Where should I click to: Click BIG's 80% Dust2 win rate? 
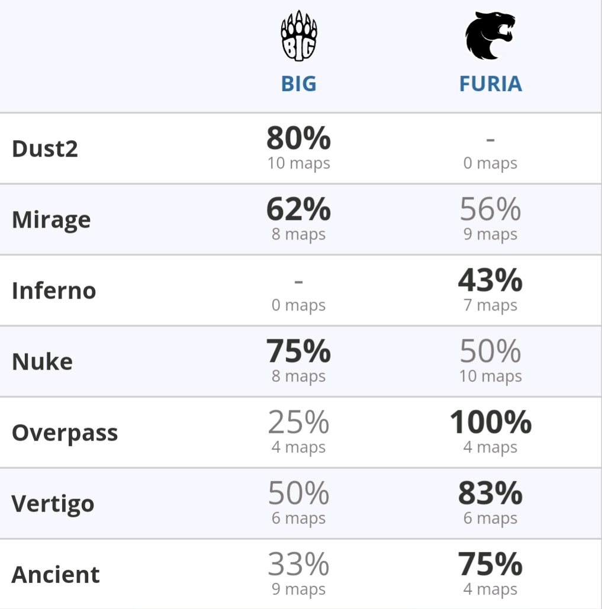tap(299, 138)
